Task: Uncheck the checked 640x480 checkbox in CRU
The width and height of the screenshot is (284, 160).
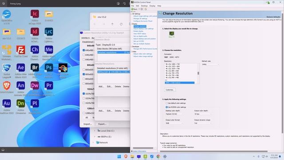Action: [84, 50]
